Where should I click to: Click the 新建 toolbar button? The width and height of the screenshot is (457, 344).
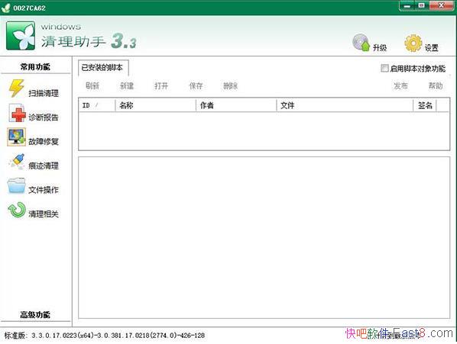tap(127, 85)
